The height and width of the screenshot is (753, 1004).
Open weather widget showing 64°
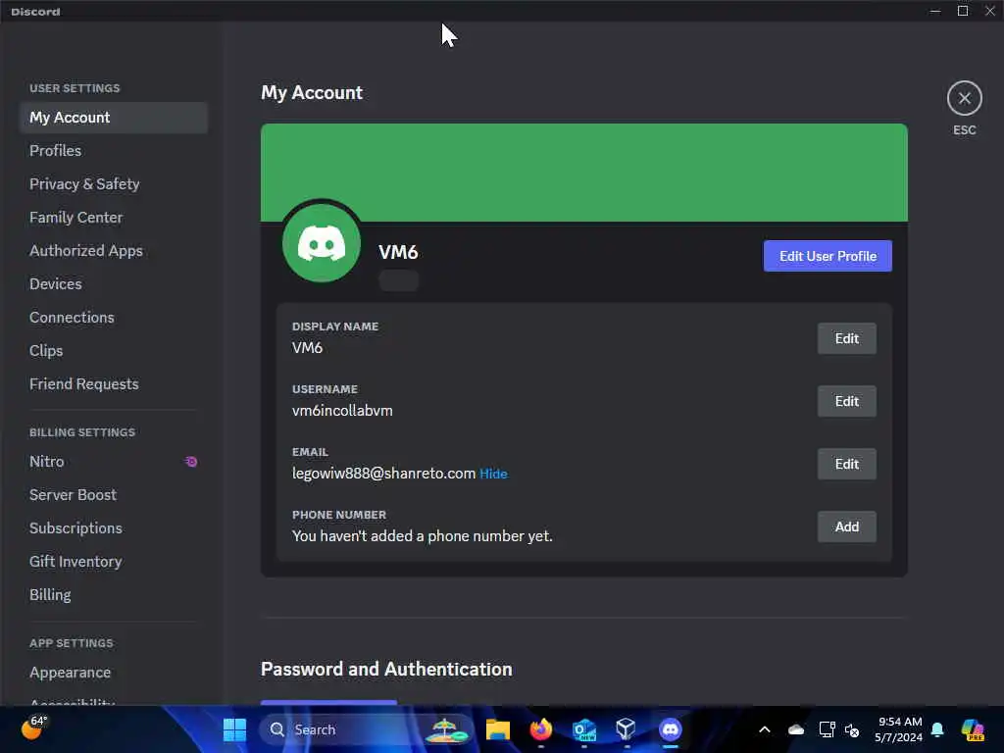pyautogui.click(x=34, y=728)
